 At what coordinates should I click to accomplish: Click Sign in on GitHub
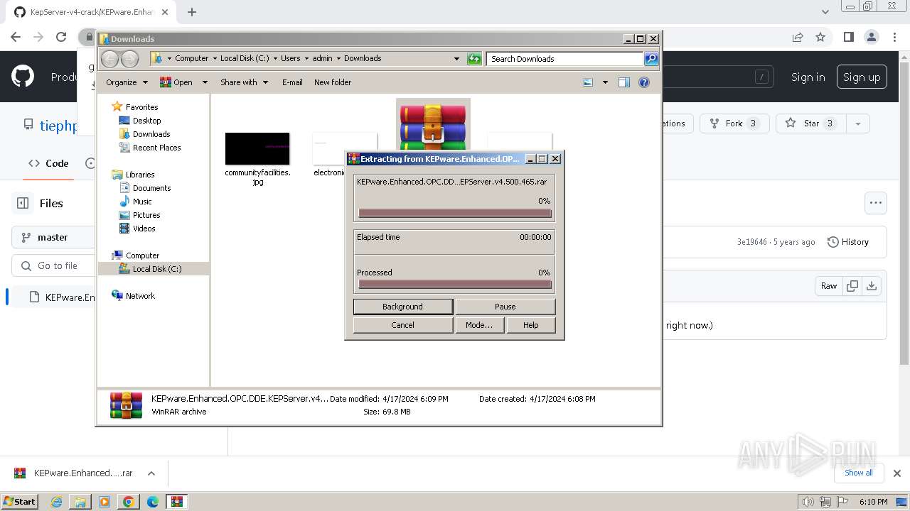(x=808, y=77)
